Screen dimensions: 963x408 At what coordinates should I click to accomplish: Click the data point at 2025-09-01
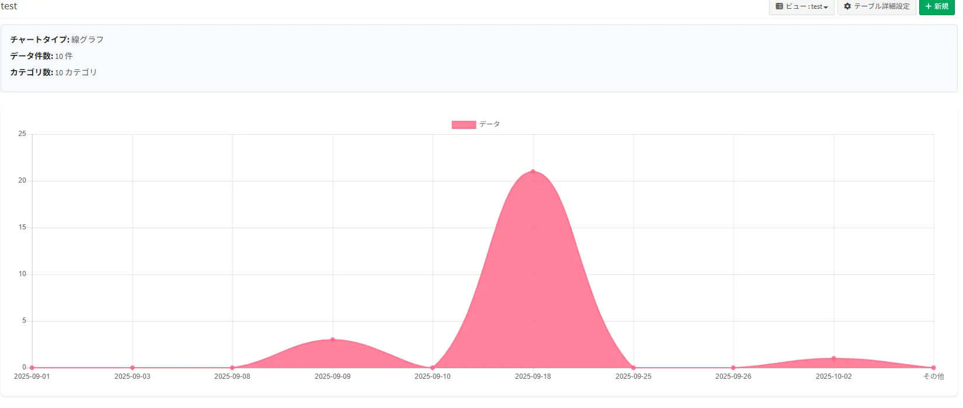(x=32, y=368)
